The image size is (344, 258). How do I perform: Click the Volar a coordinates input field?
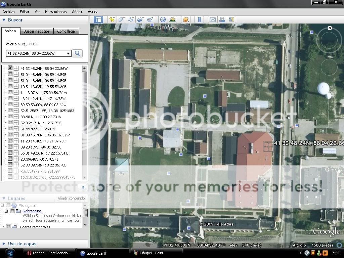[x=36, y=53]
